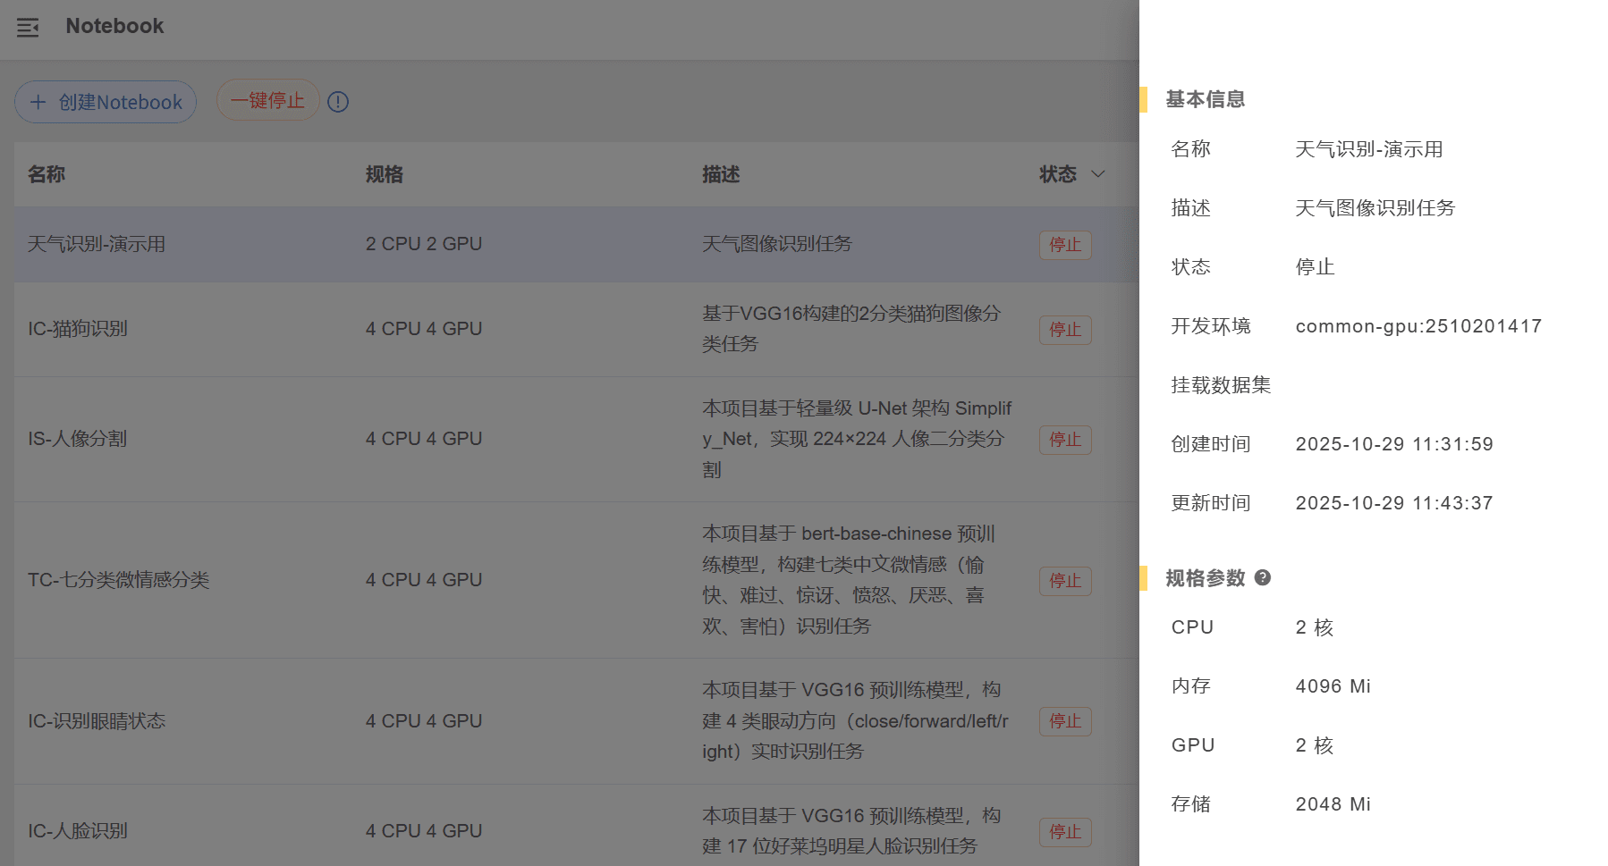Open the IC-识别眼睛状态 notebook entry
1608x866 pixels.
click(x=97, y=721)
